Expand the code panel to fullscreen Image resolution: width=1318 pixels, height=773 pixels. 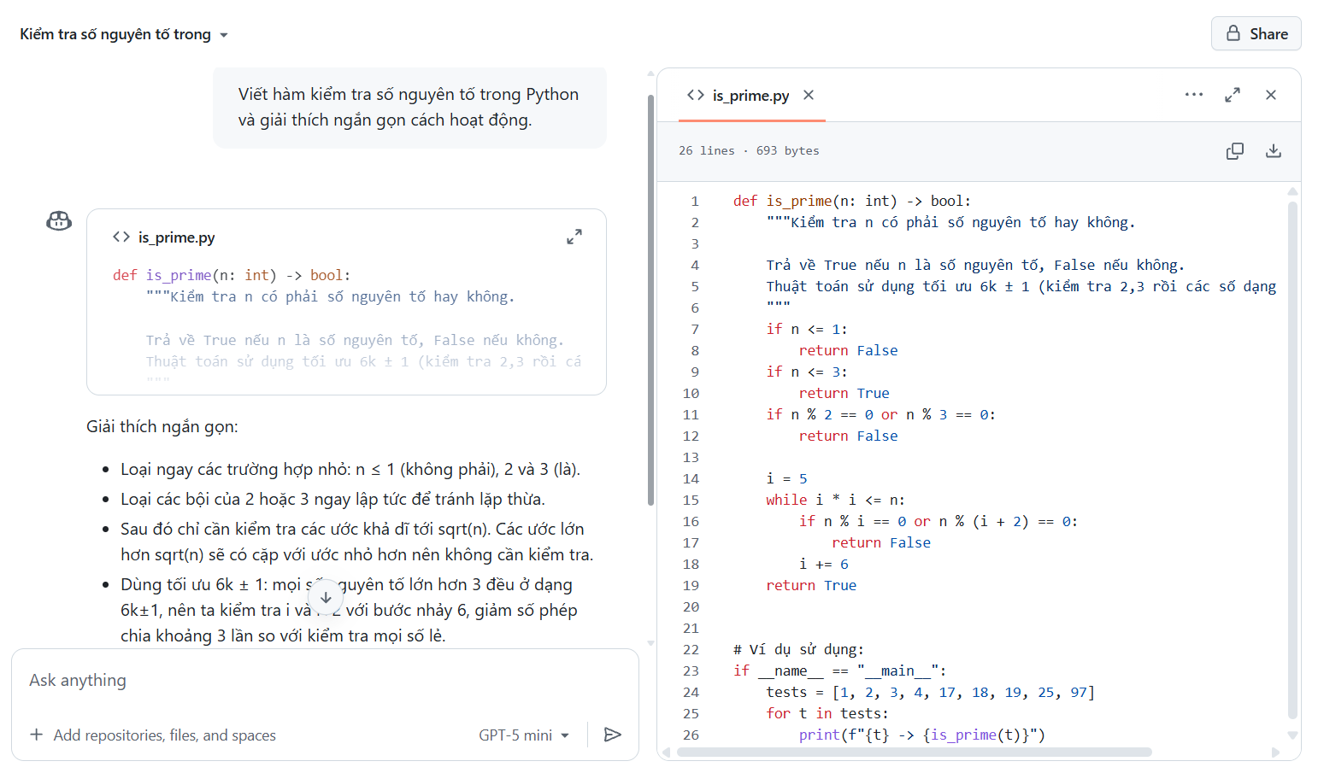(1233, 95)
